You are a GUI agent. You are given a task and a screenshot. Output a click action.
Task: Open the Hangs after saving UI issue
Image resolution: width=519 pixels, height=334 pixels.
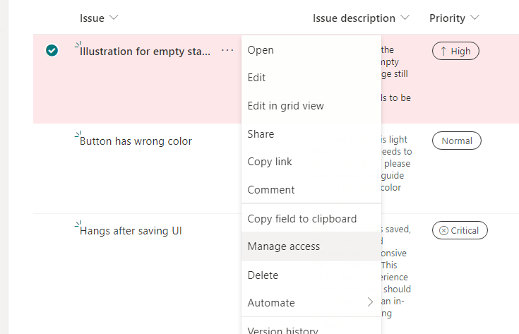point(131,231)
